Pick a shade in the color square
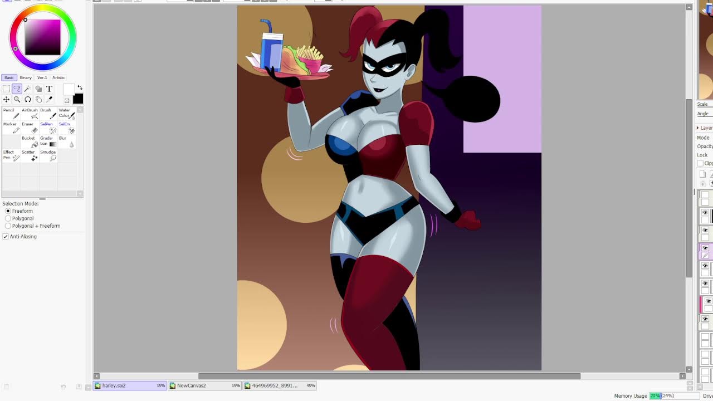This screenshot has width=713, height=401. coord(43,37)
